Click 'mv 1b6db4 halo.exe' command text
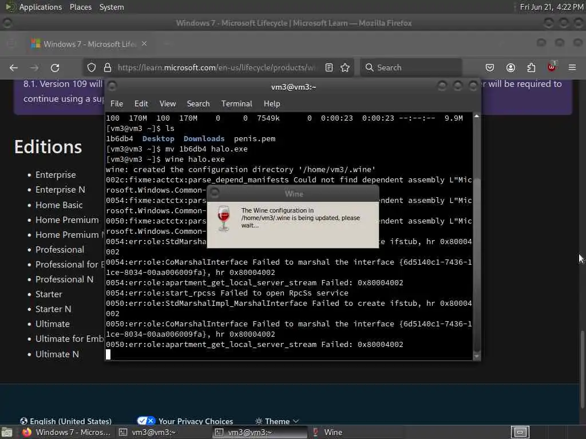586x439 pixels. click(206, 149)
